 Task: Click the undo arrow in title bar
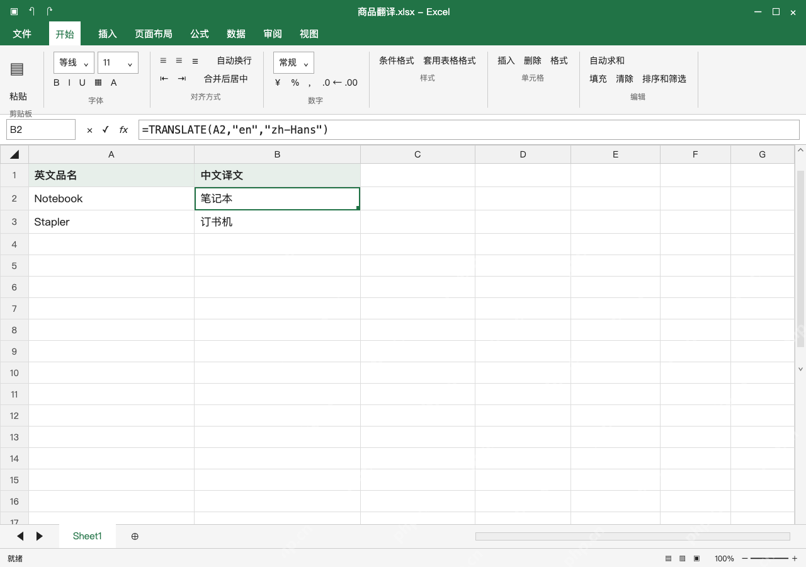[31, 11]
